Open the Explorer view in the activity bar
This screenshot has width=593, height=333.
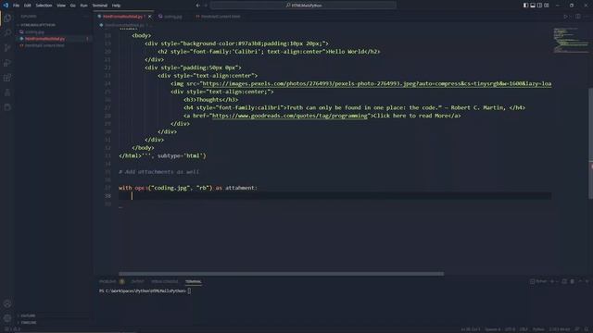7,18
